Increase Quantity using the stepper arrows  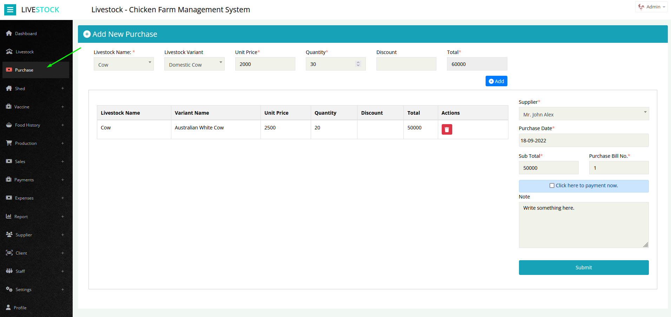click(x=358, y=64)
